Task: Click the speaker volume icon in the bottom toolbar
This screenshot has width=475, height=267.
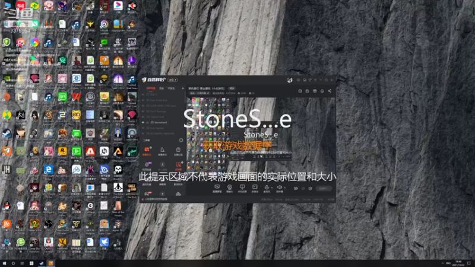Action: pos(279,187)
